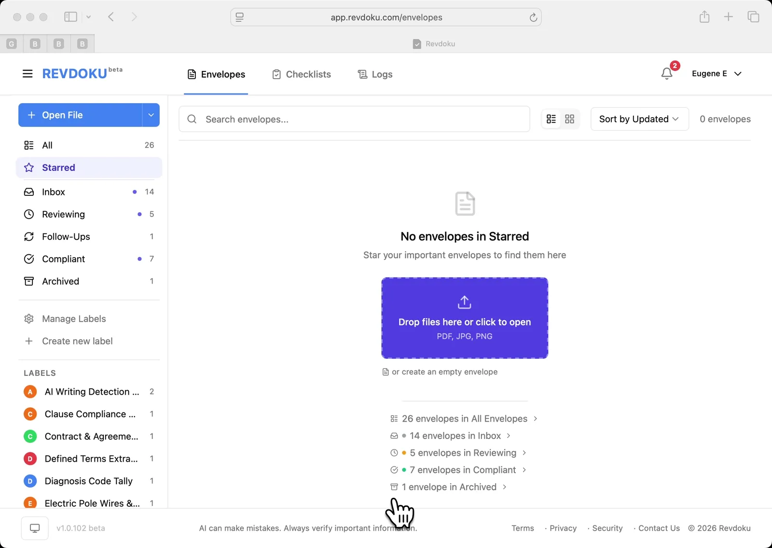Screen dimensions: 772x548
Task: Open the Sort by Updated dropdown
Action: click(x=639, y=119)
